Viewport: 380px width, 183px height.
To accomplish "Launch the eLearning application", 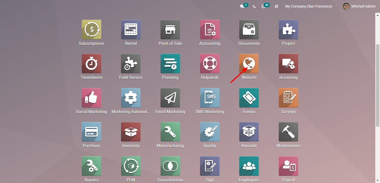I will tap(288, 64).
